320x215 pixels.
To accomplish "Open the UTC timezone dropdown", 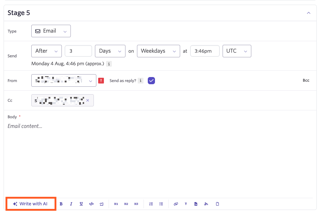I will tap(237, 51).
